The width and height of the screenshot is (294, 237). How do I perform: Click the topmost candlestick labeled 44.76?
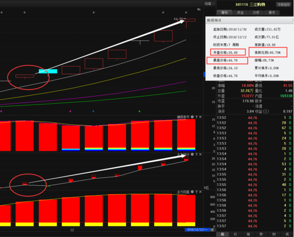click(x=186, y=20)
